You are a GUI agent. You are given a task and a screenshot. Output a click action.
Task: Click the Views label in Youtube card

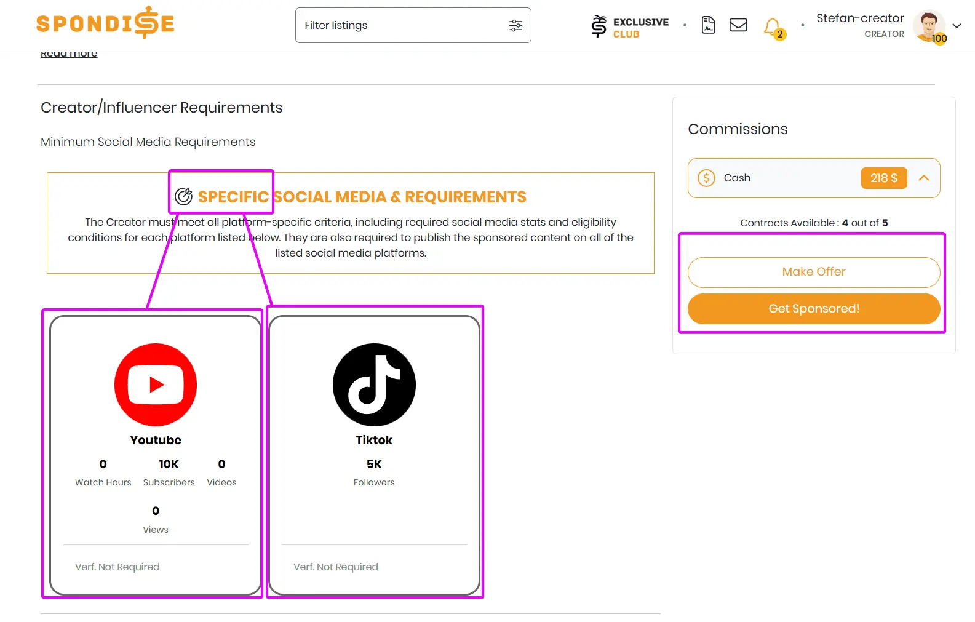pos(156,530)
